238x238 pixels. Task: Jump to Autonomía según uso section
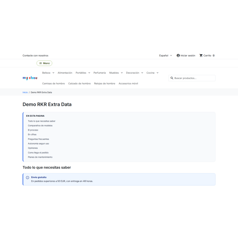[x=38, y=143]
